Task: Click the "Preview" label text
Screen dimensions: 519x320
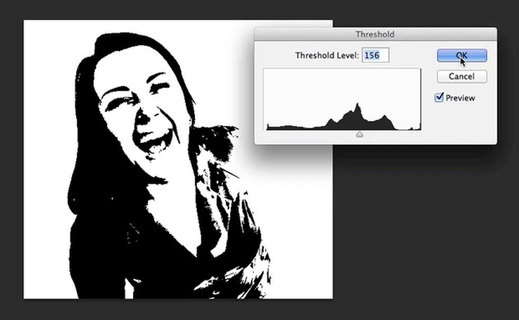Action: coord(460,98)
